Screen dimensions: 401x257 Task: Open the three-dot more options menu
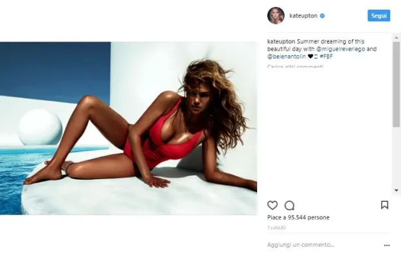point(387,245)
